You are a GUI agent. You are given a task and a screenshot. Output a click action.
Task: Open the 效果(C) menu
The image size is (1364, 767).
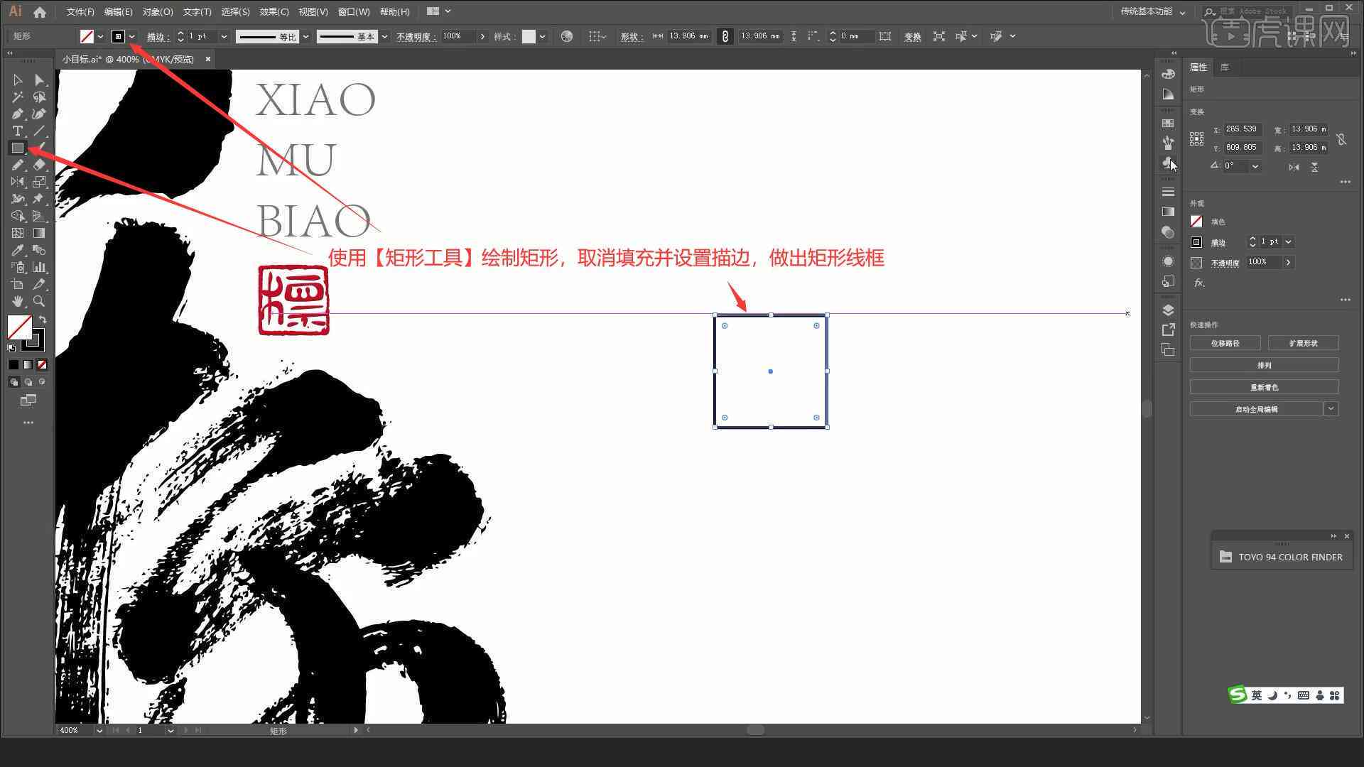(274, 12)
